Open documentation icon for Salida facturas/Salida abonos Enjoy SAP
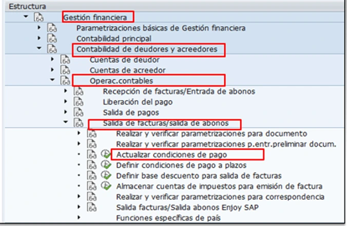Screen dimensions: 347x226 (x=91, y=207)
